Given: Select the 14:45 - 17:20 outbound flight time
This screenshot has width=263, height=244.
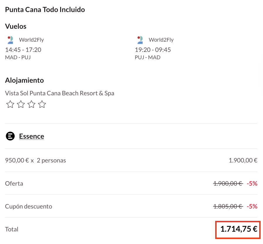Looking at the screenshot, I should pos(23,50).
